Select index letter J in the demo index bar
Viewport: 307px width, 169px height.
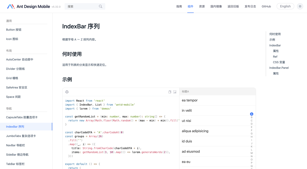pos(252,143)
